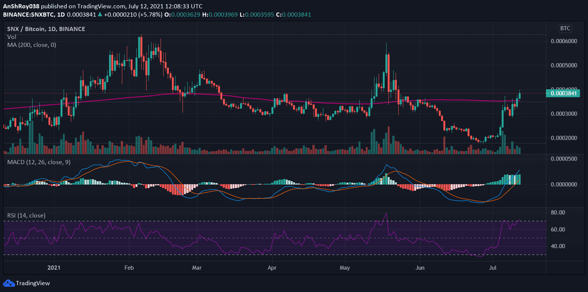Open the BTC currency selector badge
Screen dimensions: 588x292
point(565,28)
